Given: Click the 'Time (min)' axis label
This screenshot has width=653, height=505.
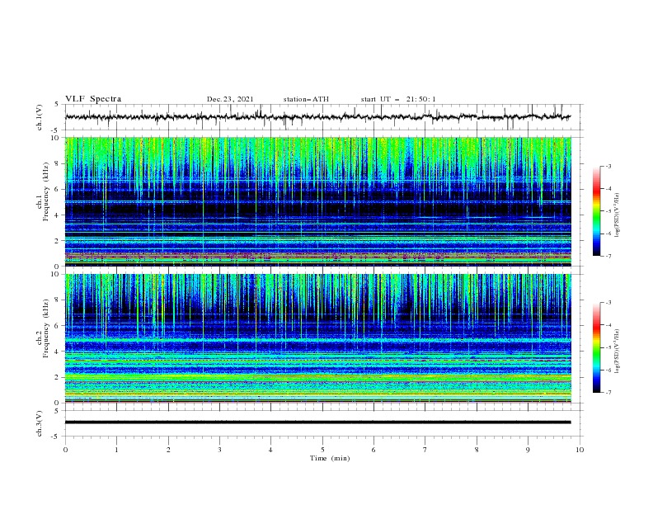Looking at the screenshot, I should point(330,458).
